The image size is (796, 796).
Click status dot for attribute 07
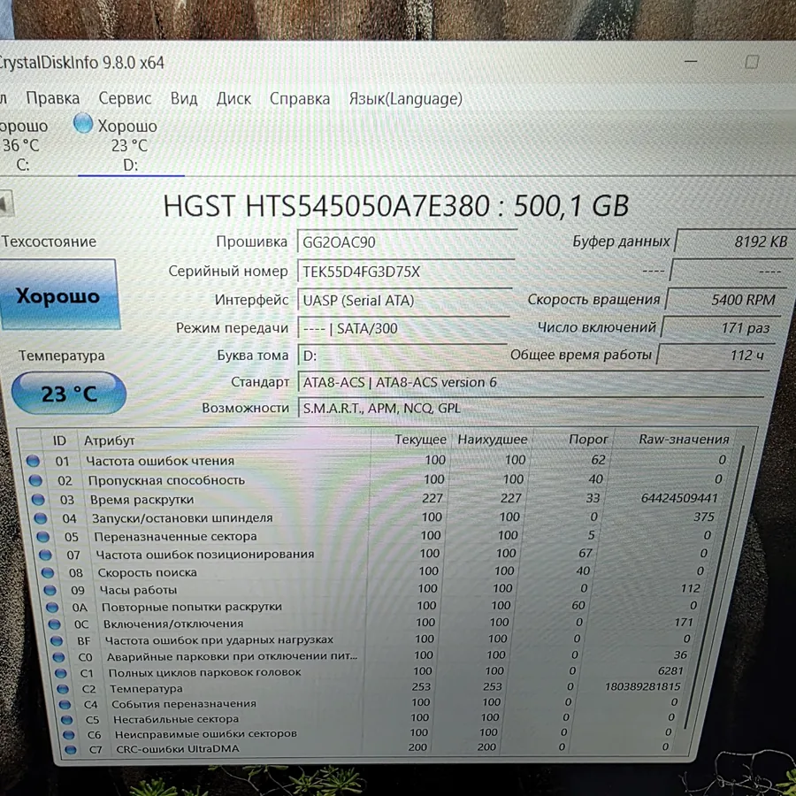(46, 555)
